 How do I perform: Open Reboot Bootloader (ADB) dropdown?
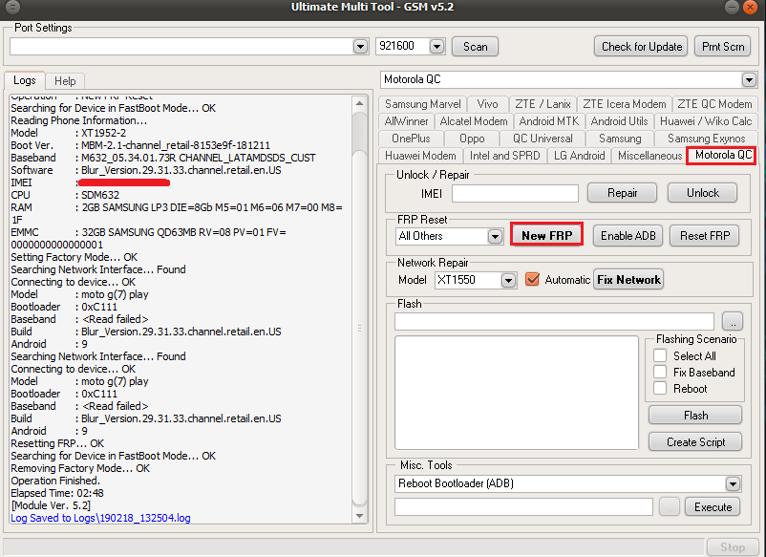tap(732, 483)
